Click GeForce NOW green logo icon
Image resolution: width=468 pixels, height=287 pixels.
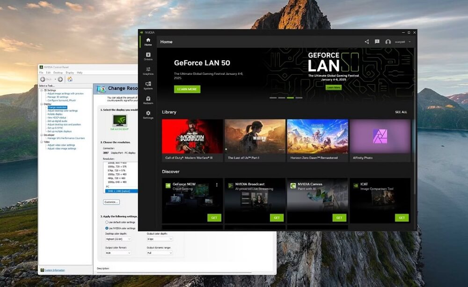click(x=168, y=186)
